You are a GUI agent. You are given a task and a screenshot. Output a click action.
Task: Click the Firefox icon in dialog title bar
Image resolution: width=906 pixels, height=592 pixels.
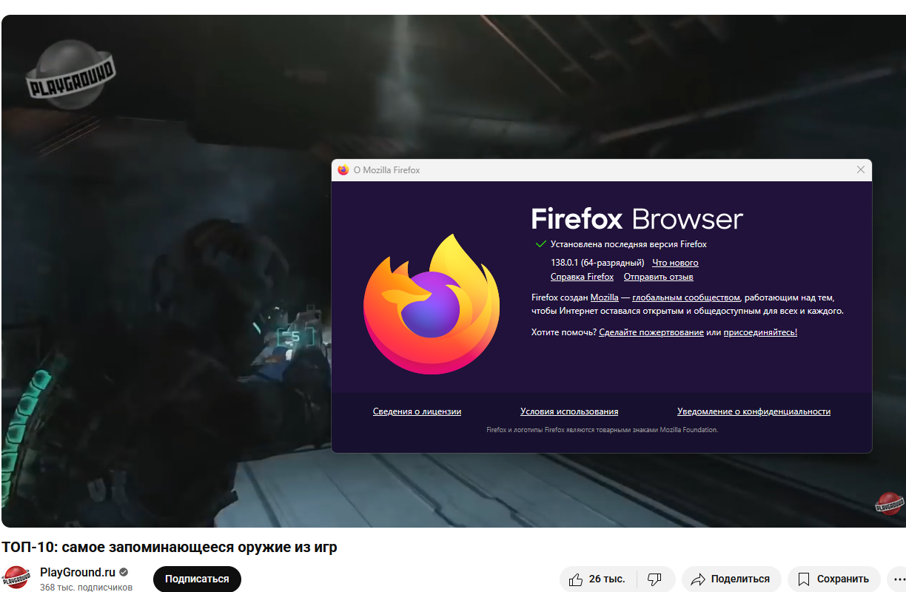343,169
